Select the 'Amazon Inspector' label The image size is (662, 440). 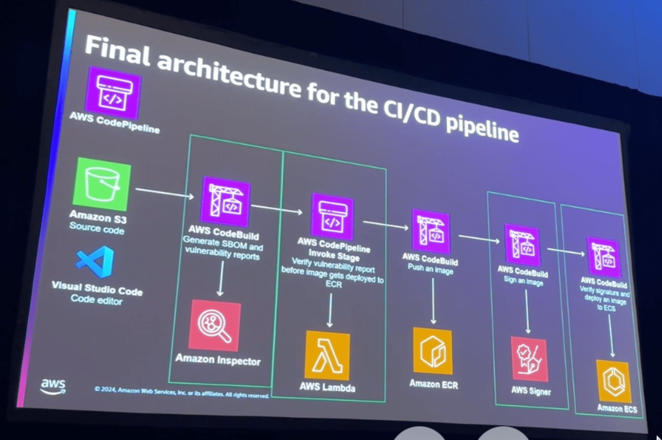[218, 360]
